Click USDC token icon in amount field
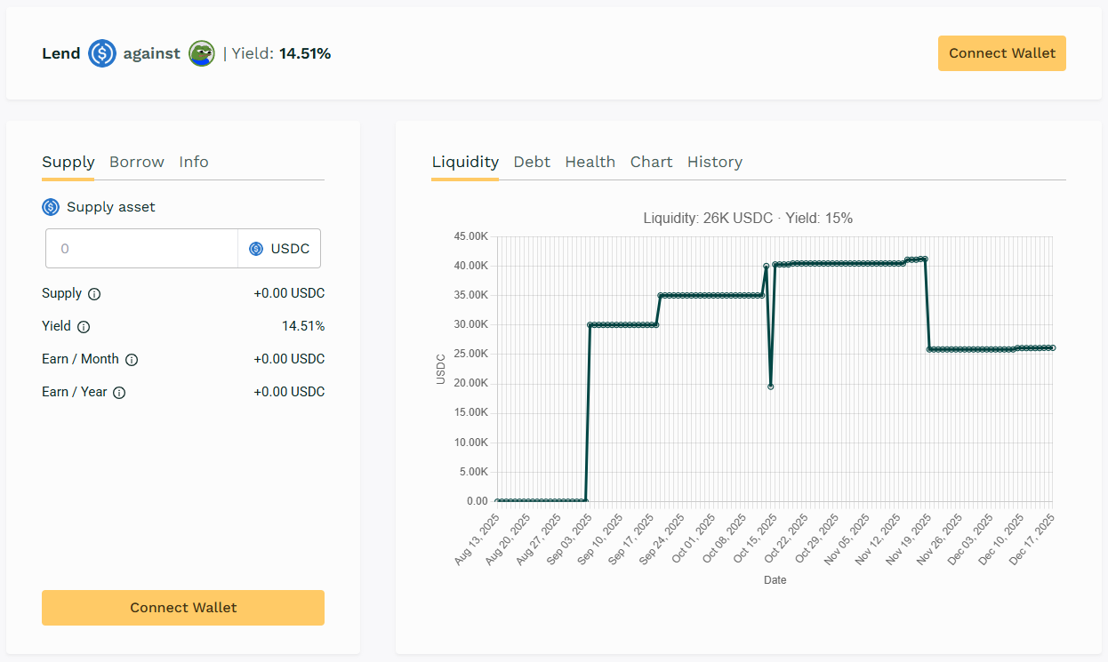The width and height of the screenshot is (1108, 662). click(256, 249)
